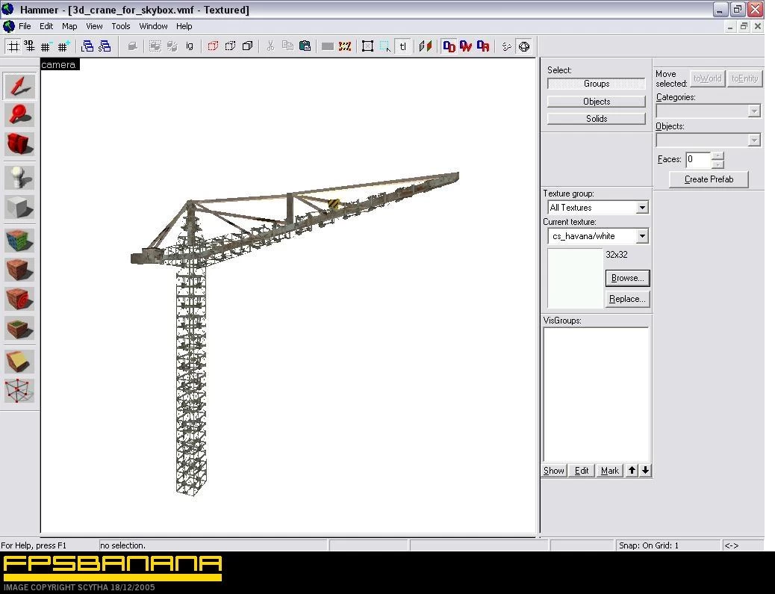Toggle the 2D grid display icon
The height and width of the screenshot is (594, 775).
(x=13, y=46)
